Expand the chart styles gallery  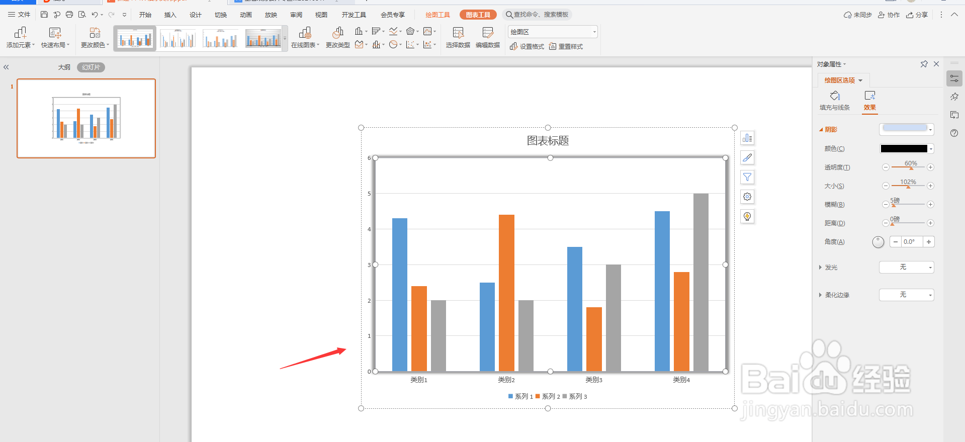285,38
